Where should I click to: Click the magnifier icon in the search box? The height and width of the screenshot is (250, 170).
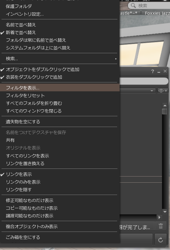click(133, 6)
